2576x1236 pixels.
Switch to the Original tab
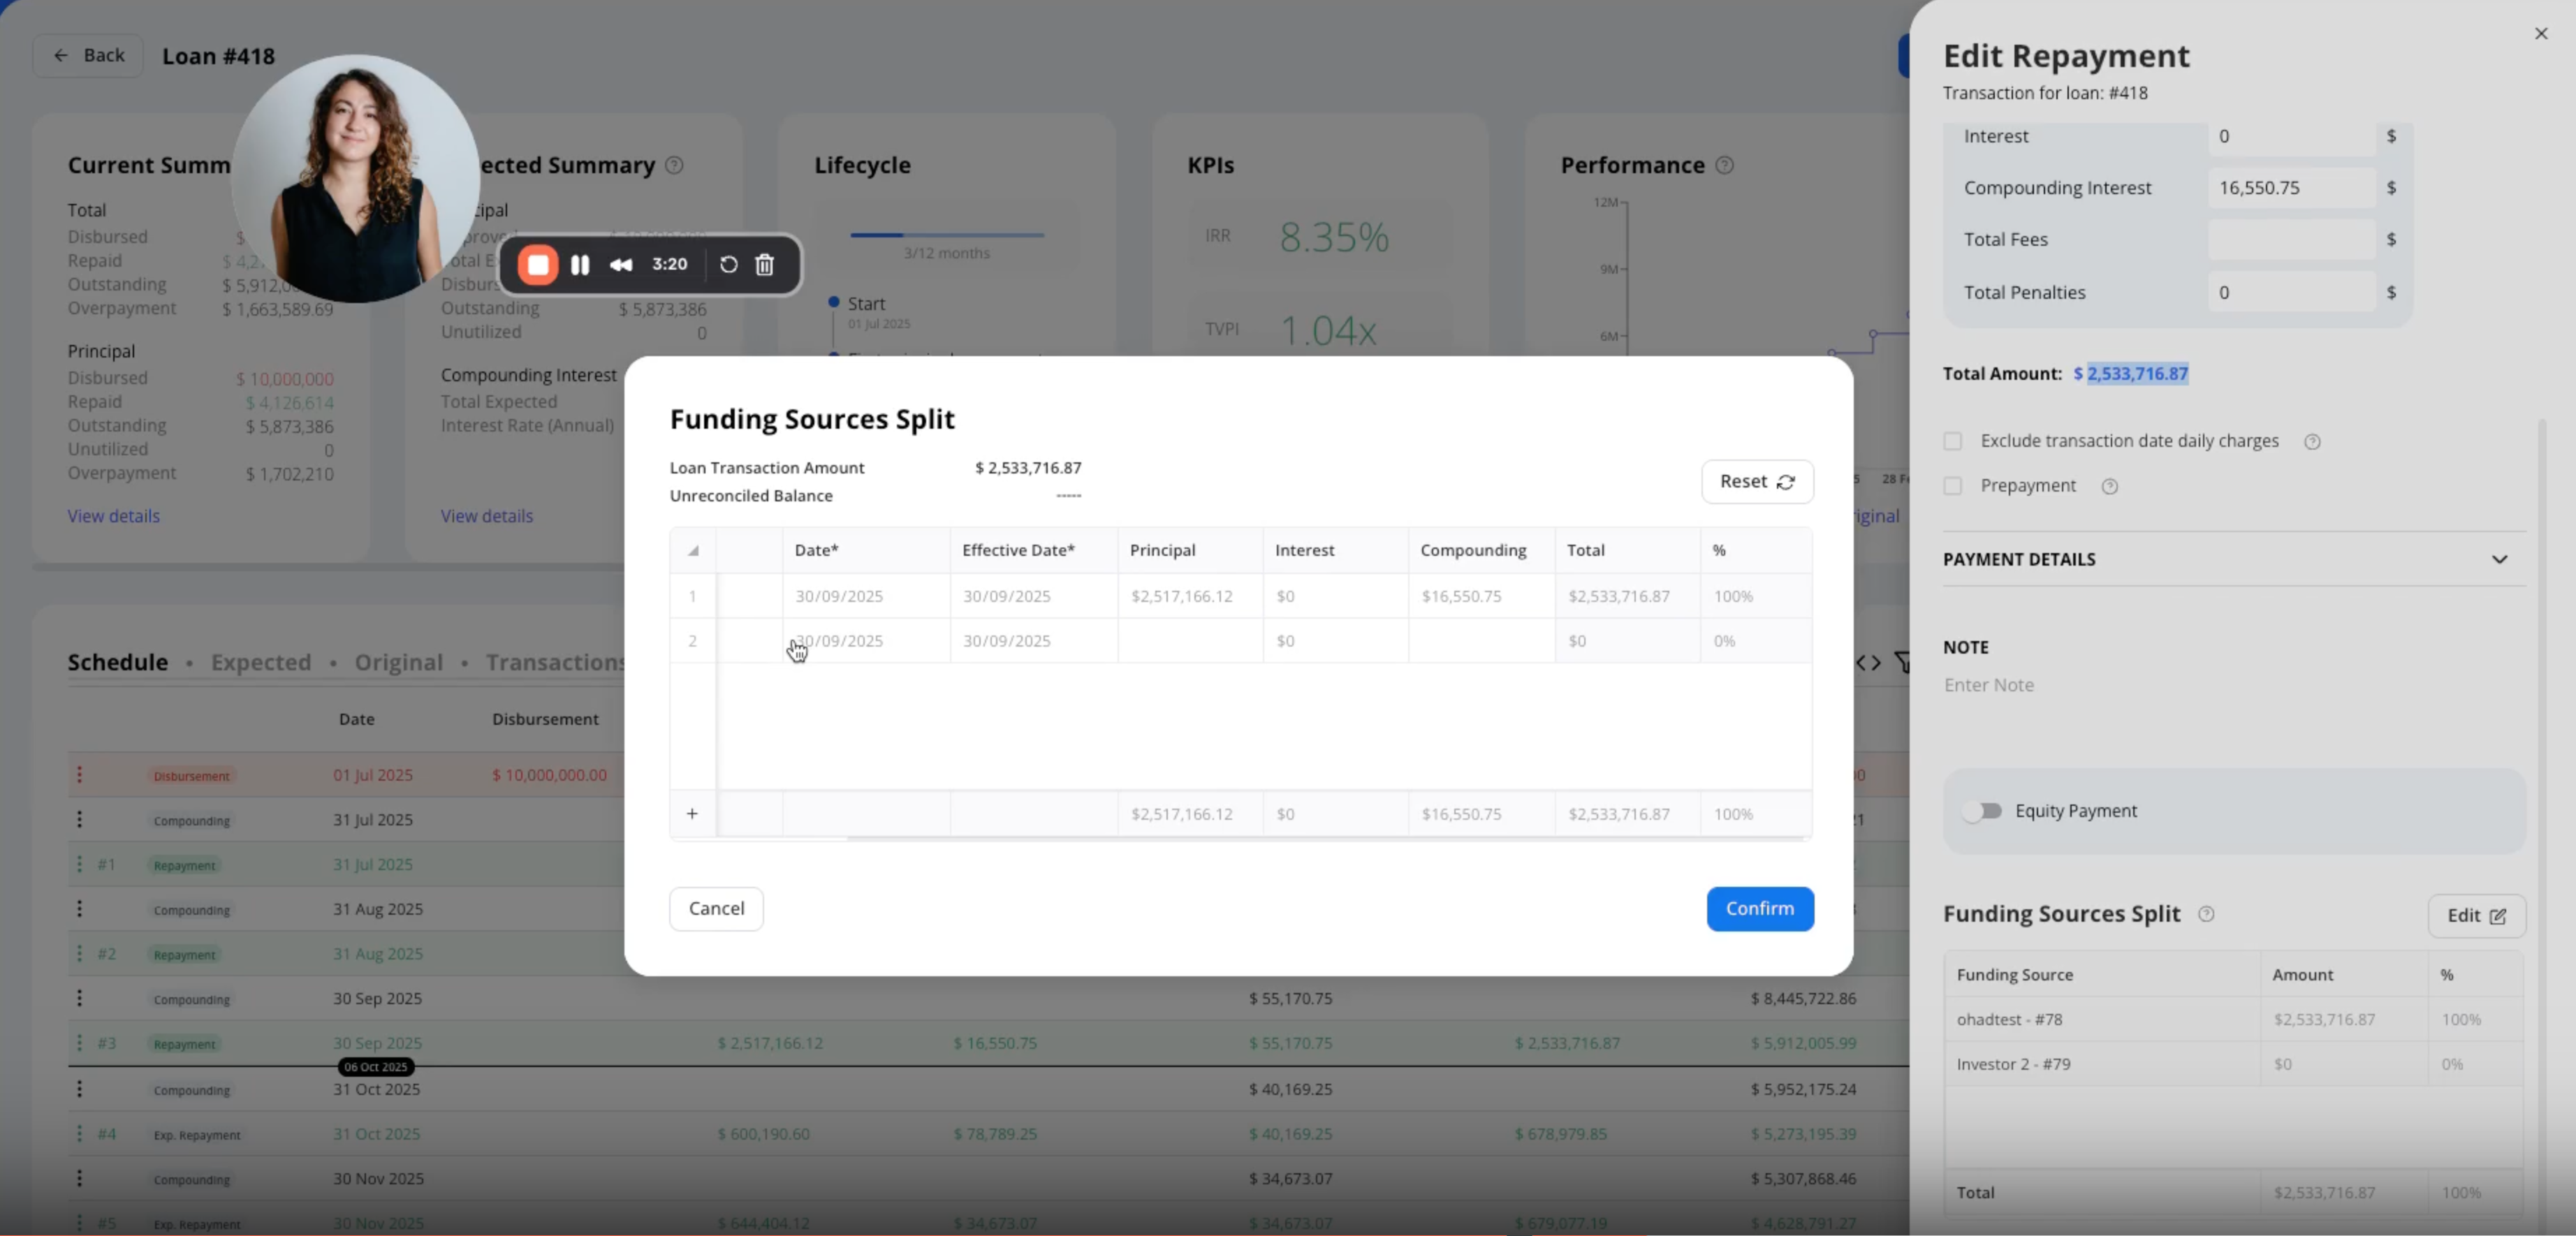click(399, 663)
